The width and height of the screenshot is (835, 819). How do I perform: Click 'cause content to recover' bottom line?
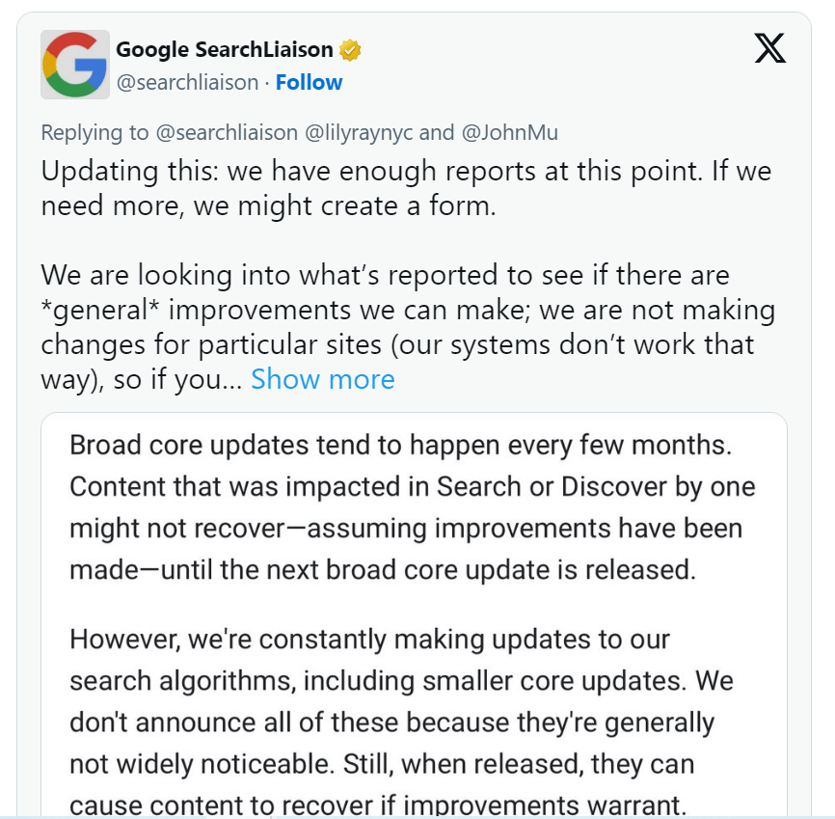377,806
